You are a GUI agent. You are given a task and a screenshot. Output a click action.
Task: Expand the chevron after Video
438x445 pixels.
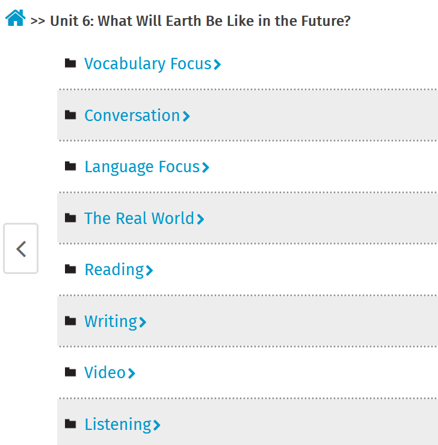click(x=132, y=373)
